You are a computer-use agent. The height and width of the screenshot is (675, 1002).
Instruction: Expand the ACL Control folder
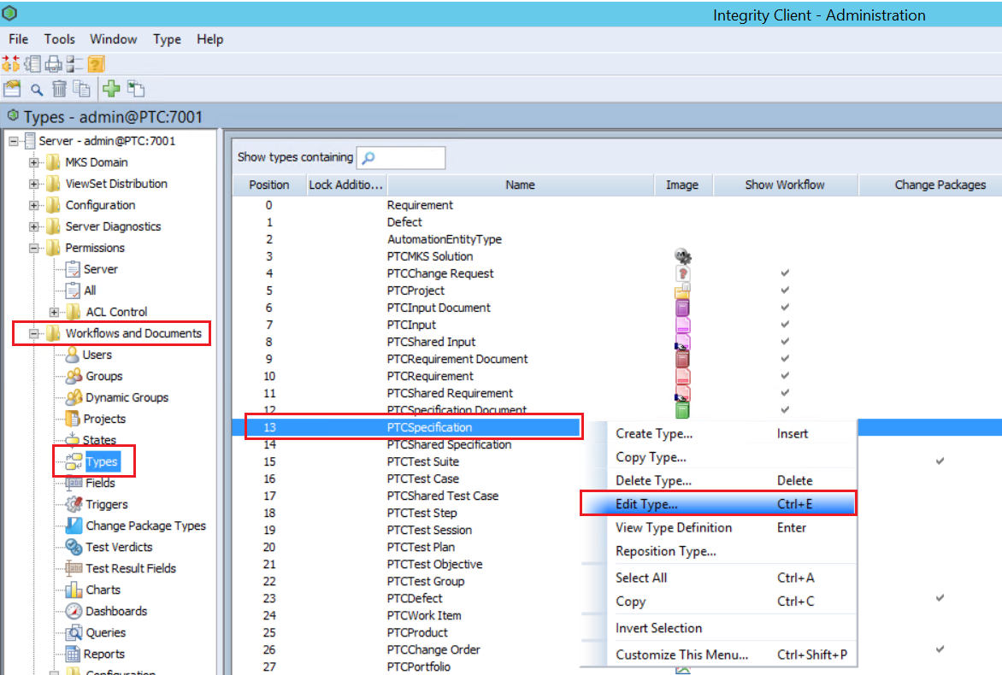pyautogui.click(x=55, y=312)
